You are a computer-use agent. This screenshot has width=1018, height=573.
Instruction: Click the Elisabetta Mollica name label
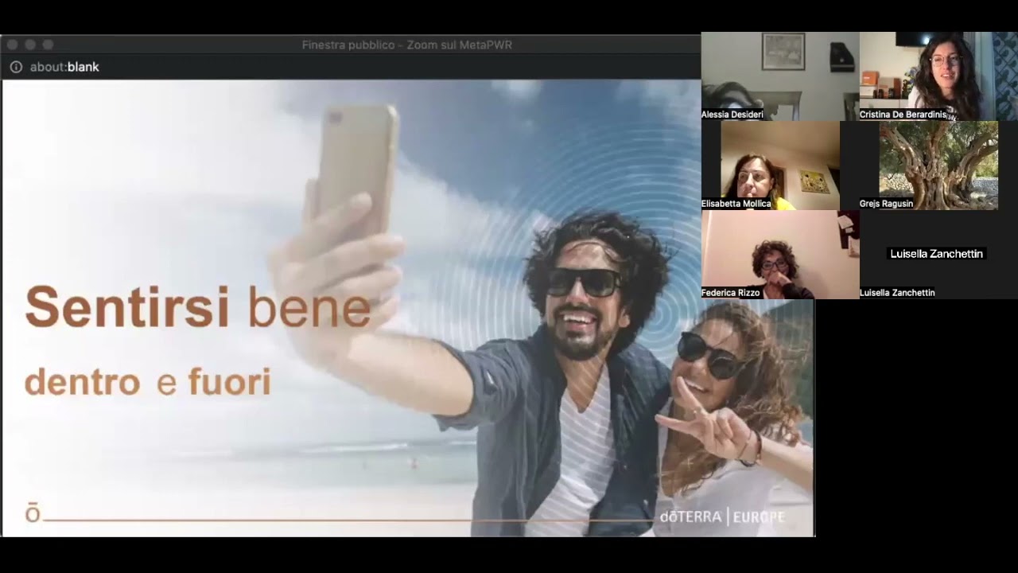click(x=736, y=204)
